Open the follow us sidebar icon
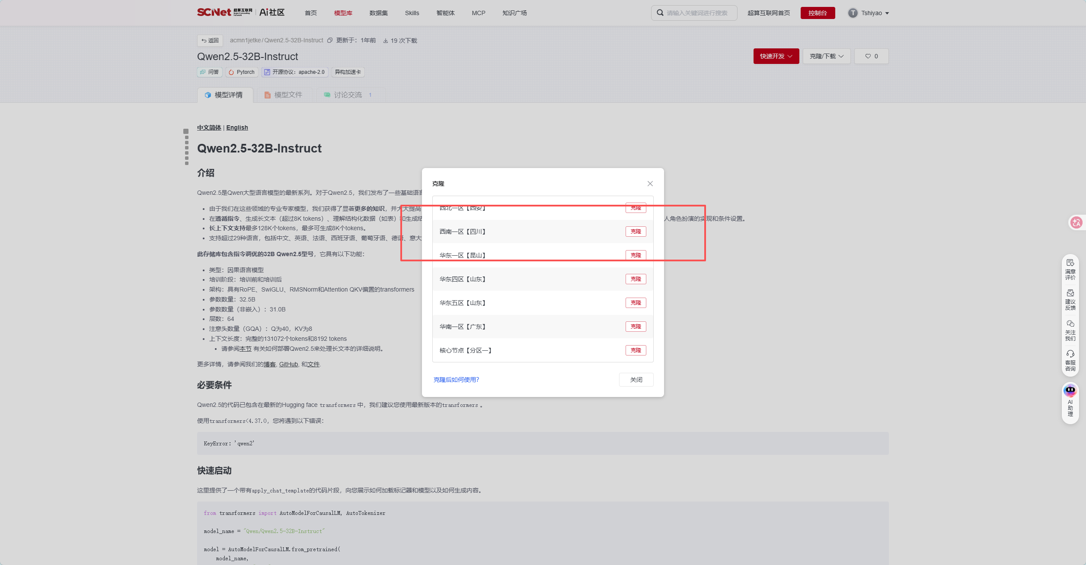 (x=1070, y=330)
